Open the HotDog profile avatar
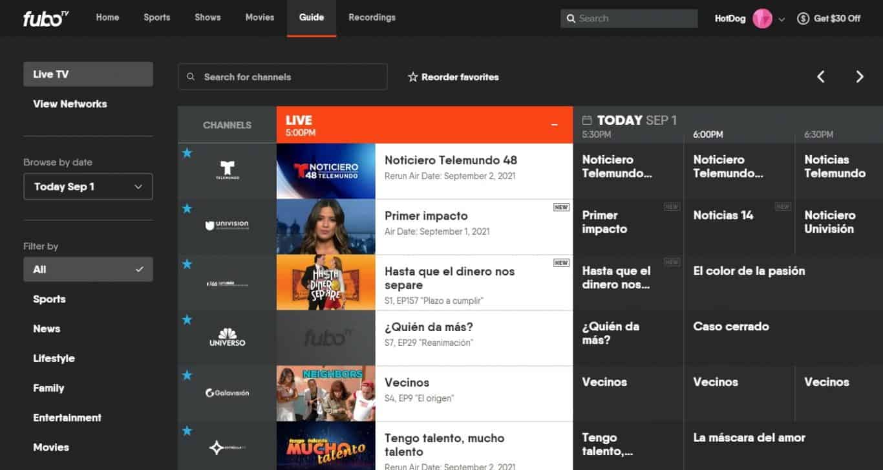Viewport: 883px width, 470px height. click(761, 19)
